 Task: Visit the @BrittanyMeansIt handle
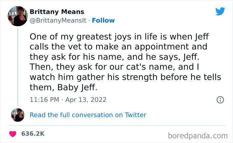pyautogui.click(x=59, y=21)
